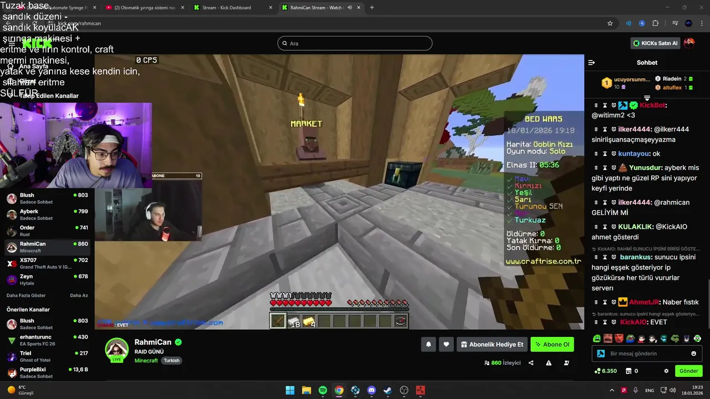Insert the green crying emote
Image resolution: width=710 pixels, height=399 pixels.
click(x=597, y=339)
